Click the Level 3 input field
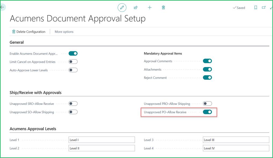The height and width of the screenshot is (158, 273). [x=236, y=140]
